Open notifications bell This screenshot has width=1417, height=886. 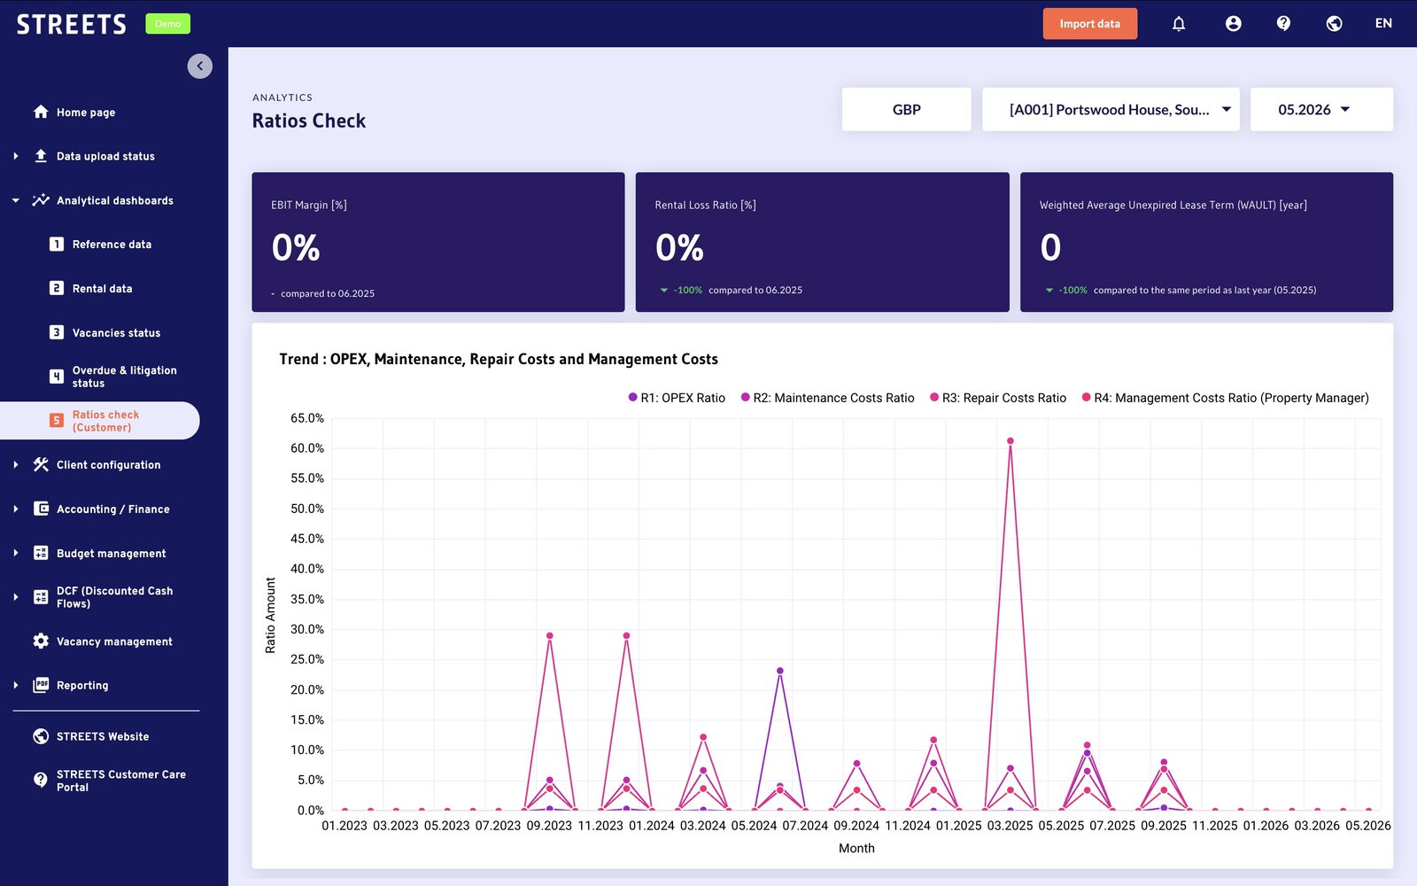click(1179, 24)
